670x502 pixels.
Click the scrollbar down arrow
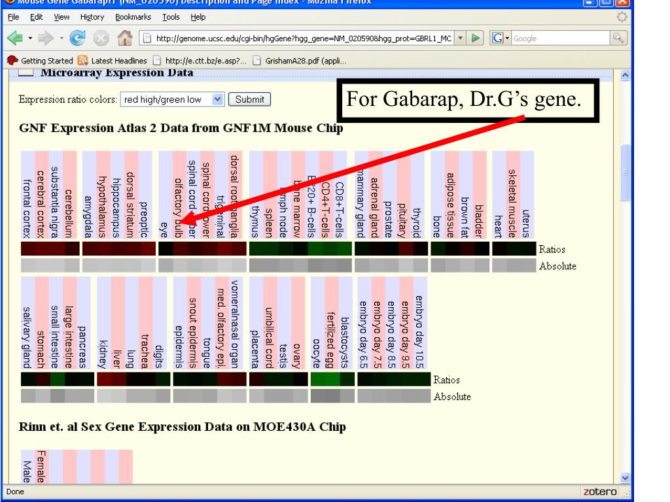coord(625,478)
